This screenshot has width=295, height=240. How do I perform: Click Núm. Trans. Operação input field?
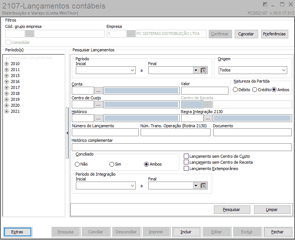(176, 132)
